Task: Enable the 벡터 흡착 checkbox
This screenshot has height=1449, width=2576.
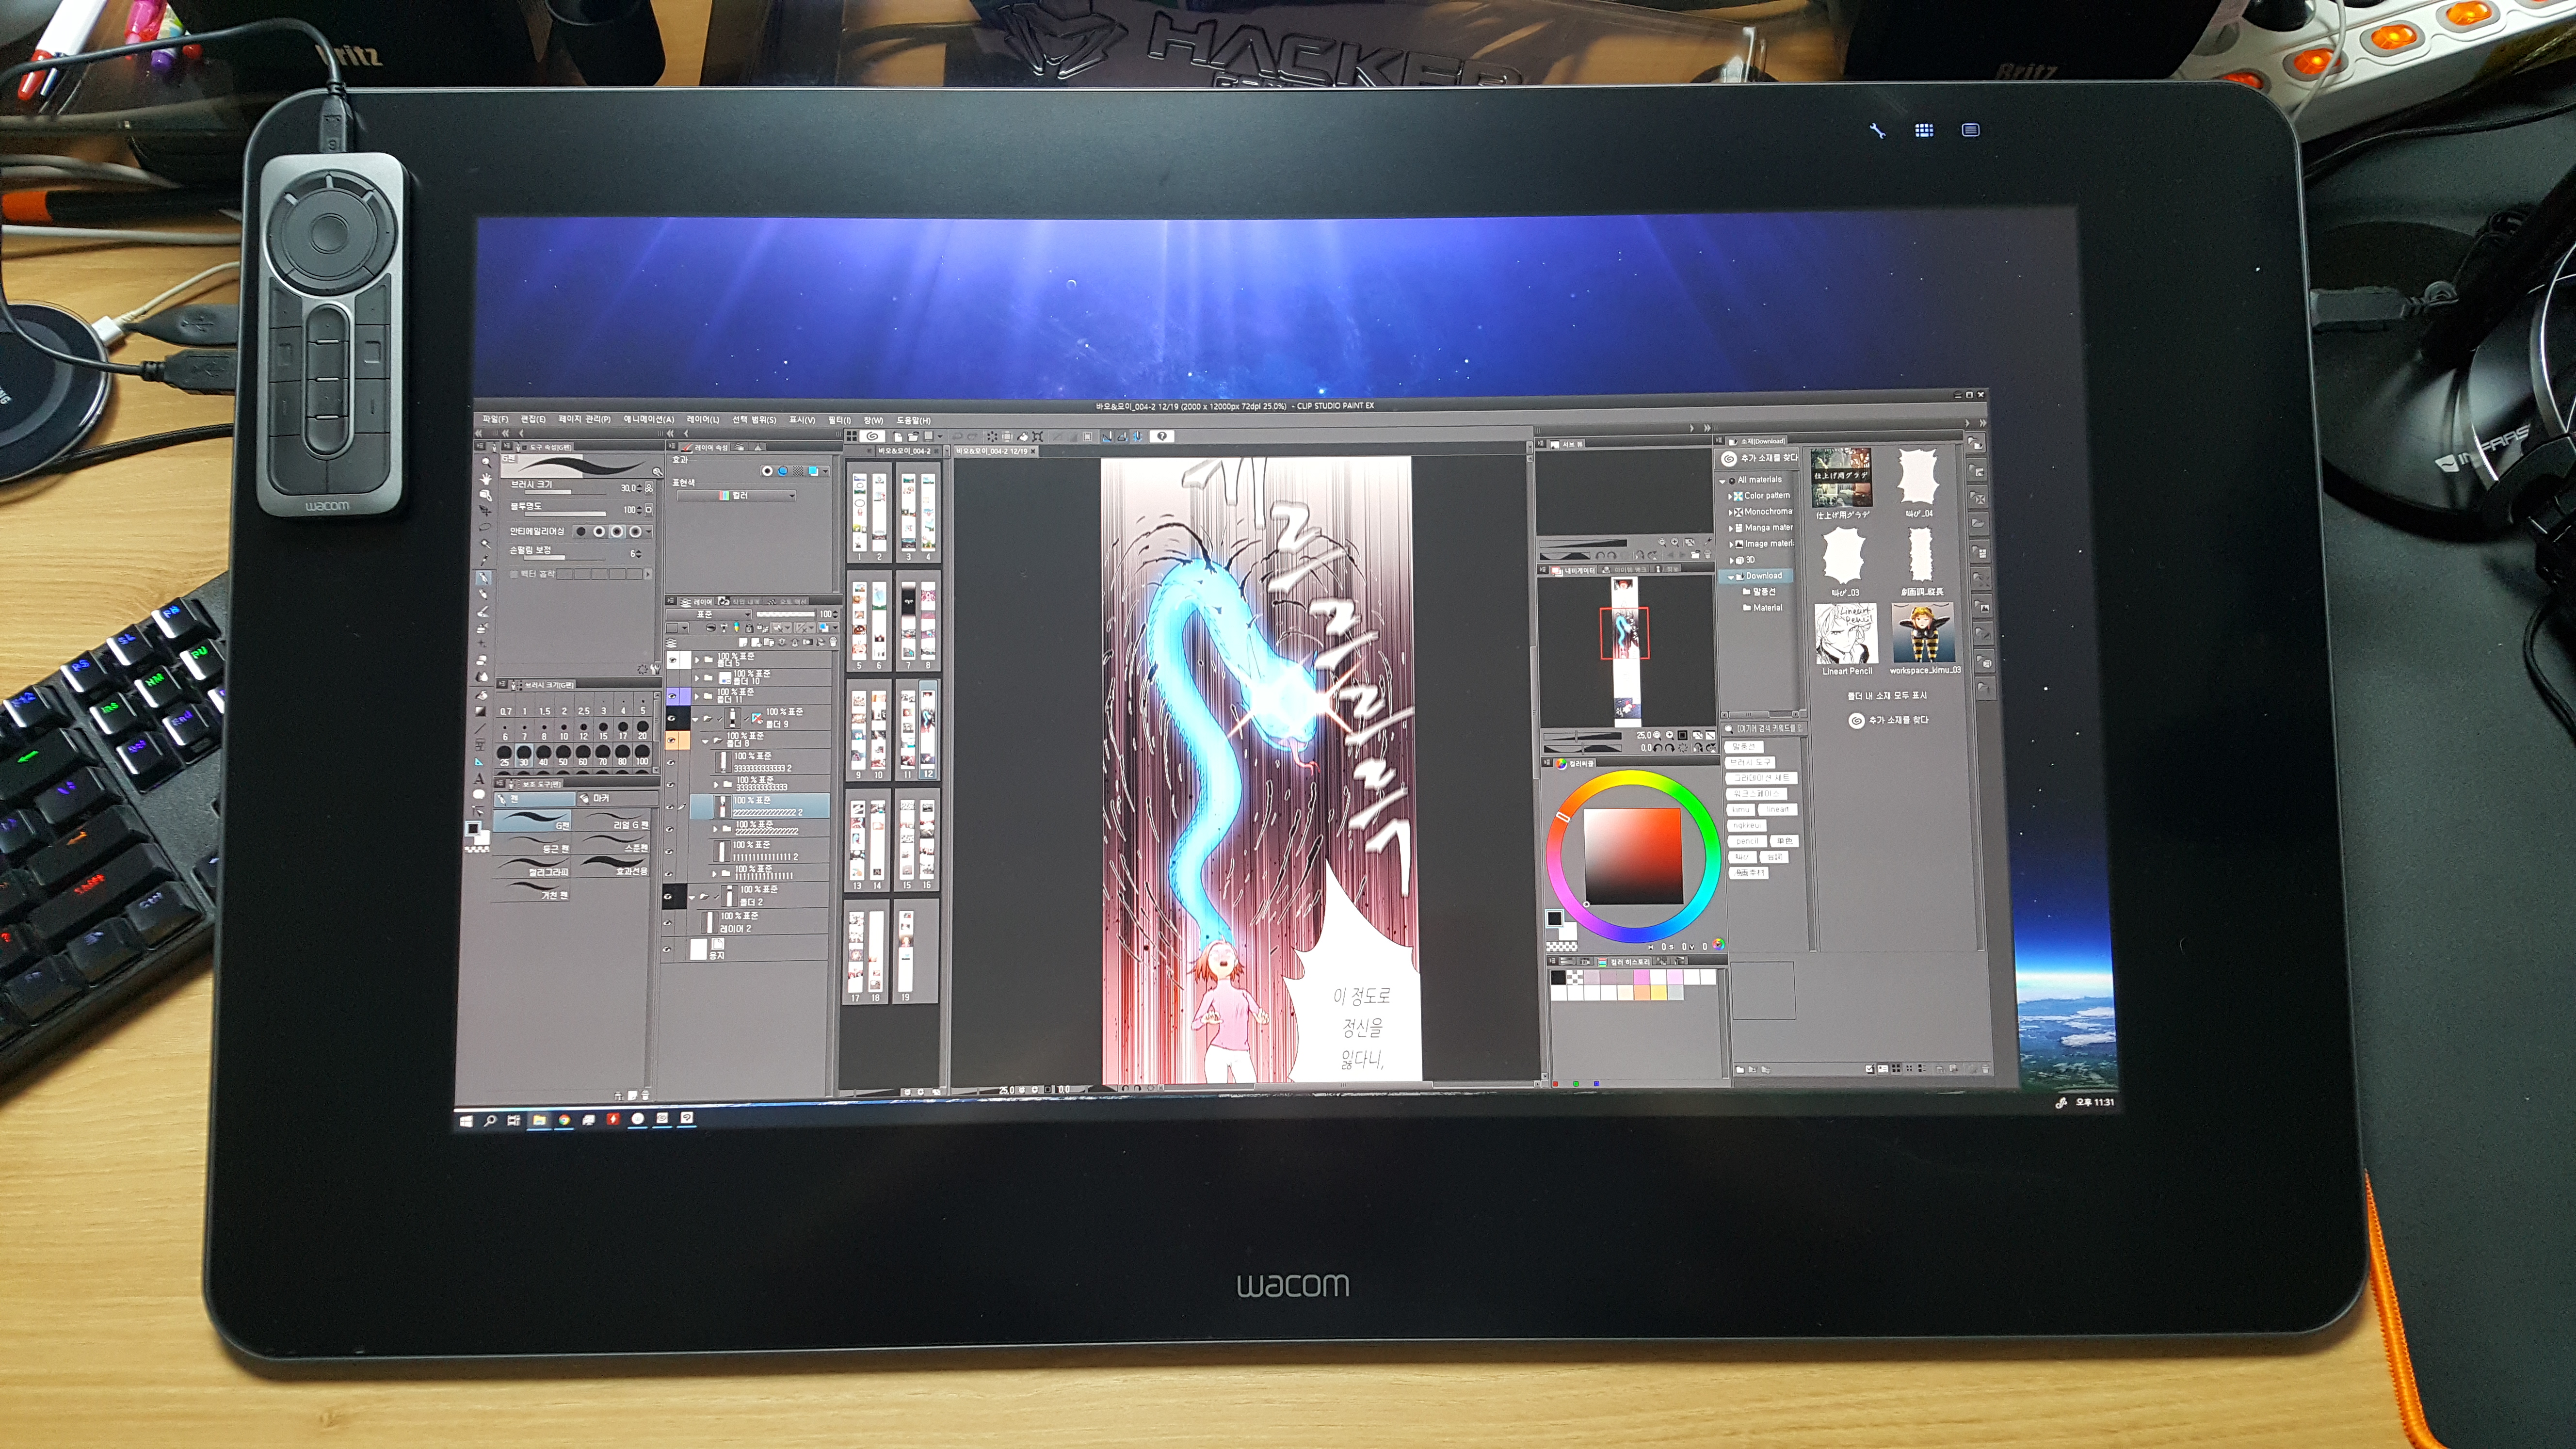Action: (x=515, y=574)
